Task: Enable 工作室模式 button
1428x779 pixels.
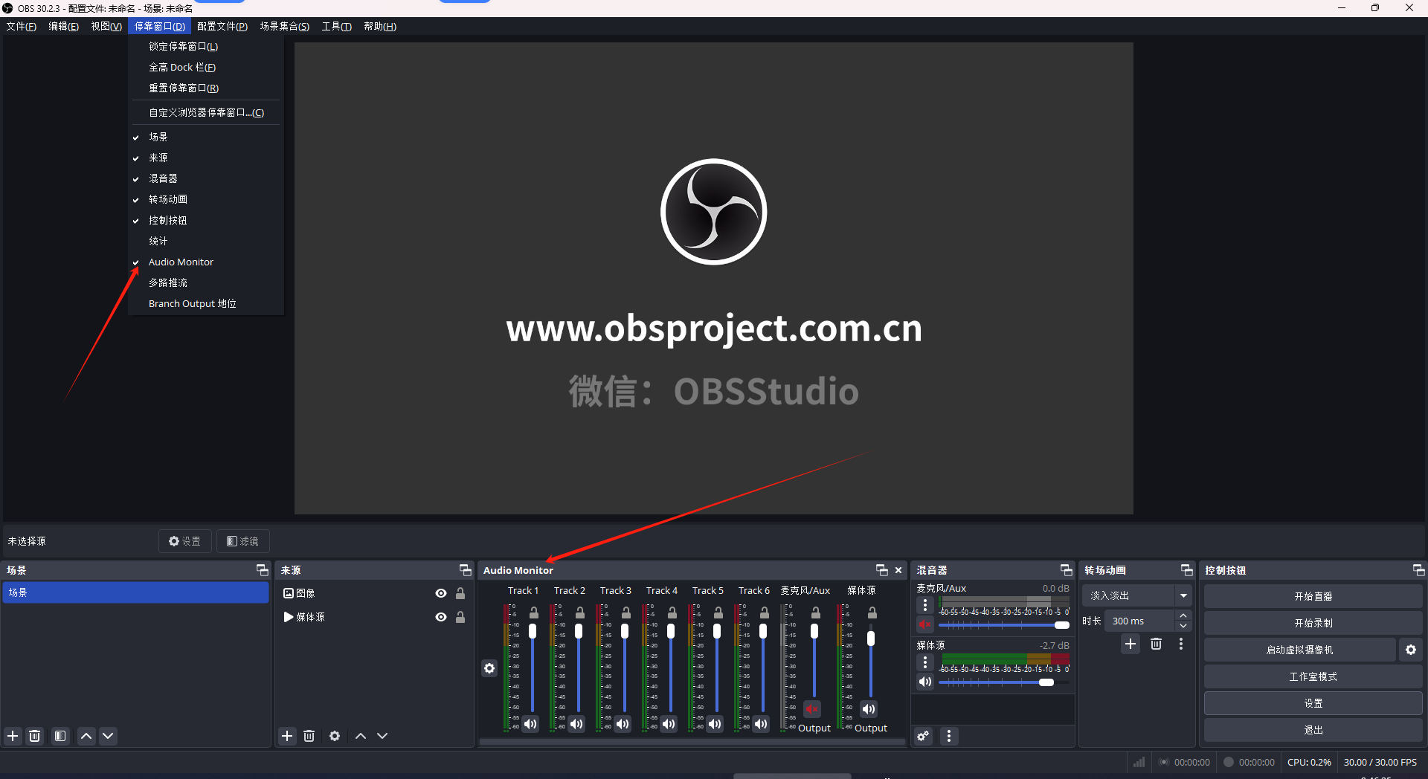Action: pyautogui.click(x=1313, y=676)
